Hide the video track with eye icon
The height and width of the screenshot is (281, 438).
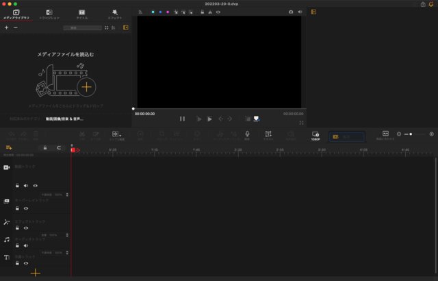point(35,185)
